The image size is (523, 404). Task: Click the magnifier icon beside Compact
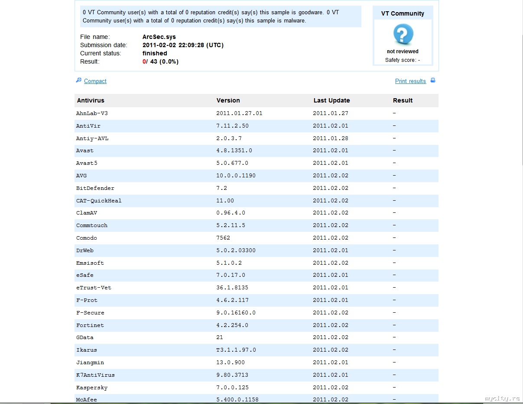pyautogui.click(x=79, y=80)
